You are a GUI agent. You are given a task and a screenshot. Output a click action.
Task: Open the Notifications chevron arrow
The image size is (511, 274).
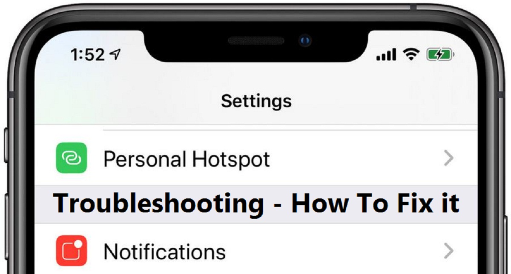448,251
